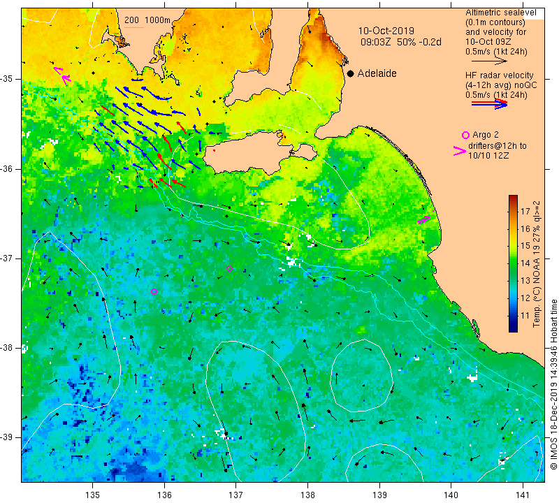The width and height of the screenshot is (559, 503).
Task: Click the Adelaide city label
Action: [x=377, y=73]
